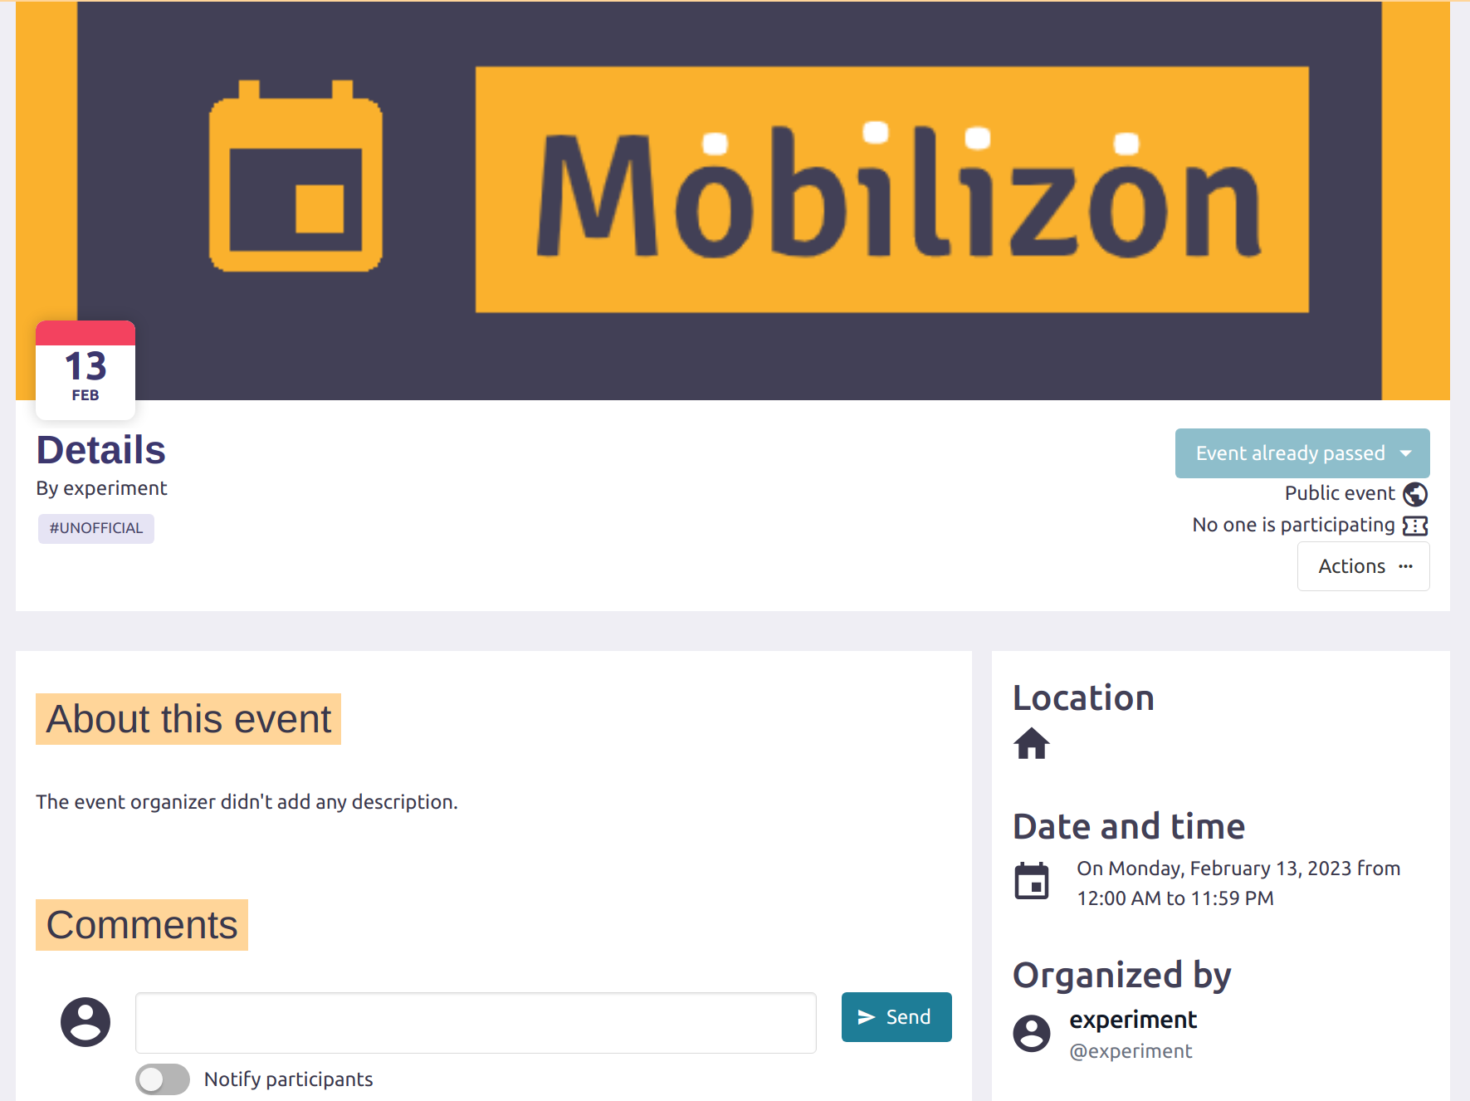Open the experiment organizer profile link
Image resolution: width=1470 pixels, height=1101 pixels.
1133,1020
